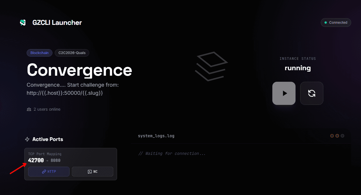Click the GZCLI Launcher title text
The width and height of the screenshot is (361, 195).
coord(57,23)
